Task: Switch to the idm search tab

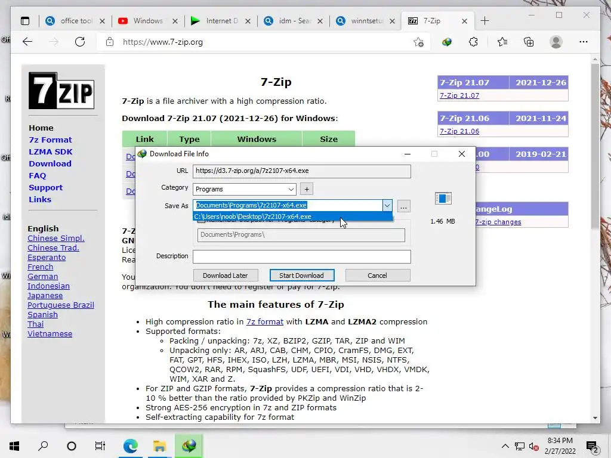Action: point(293,21)
